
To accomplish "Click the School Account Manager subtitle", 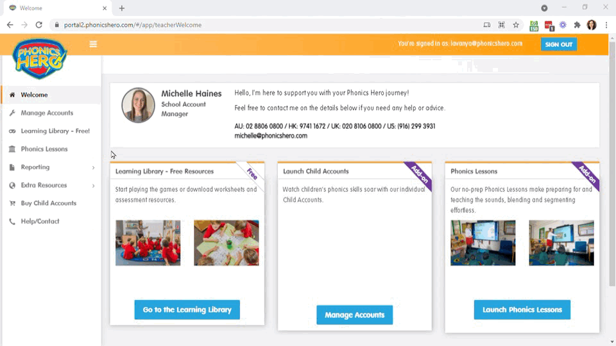I will [x=184, y=109].
